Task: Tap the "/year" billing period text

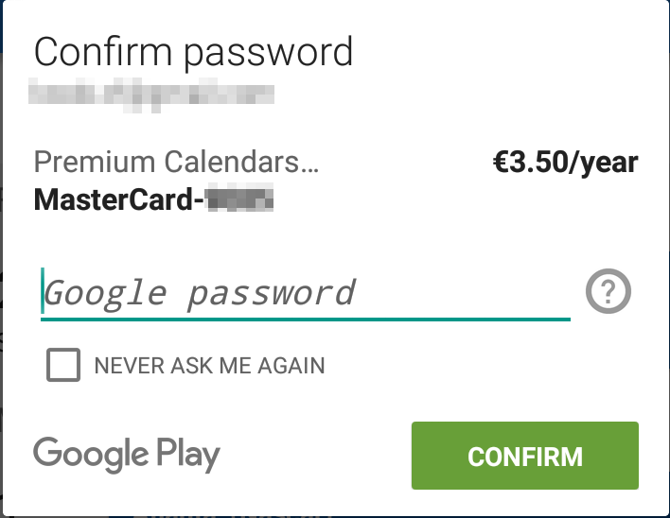Action: (601, 163)
